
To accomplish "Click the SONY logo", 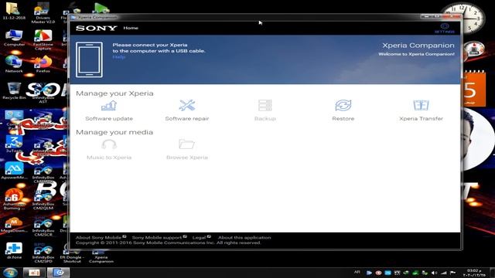I will pos(96,28).
